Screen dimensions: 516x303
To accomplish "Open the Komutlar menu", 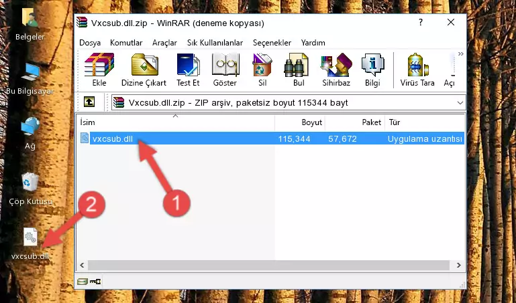I will coord(126,43).
